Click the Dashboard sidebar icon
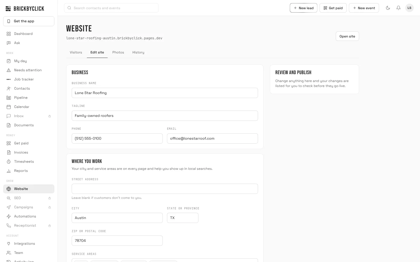The image size is (420, 262). (x=9, y=34)
